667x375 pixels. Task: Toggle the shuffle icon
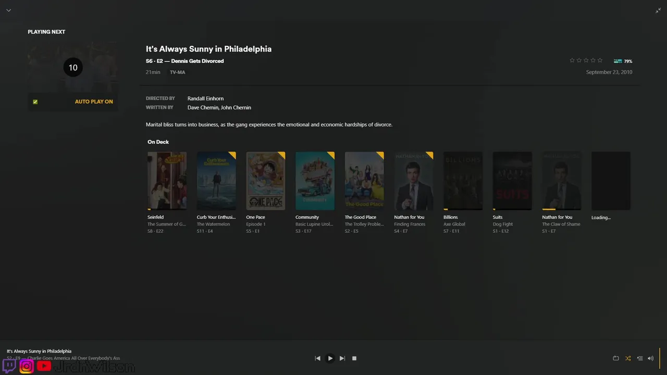(628, 358)
